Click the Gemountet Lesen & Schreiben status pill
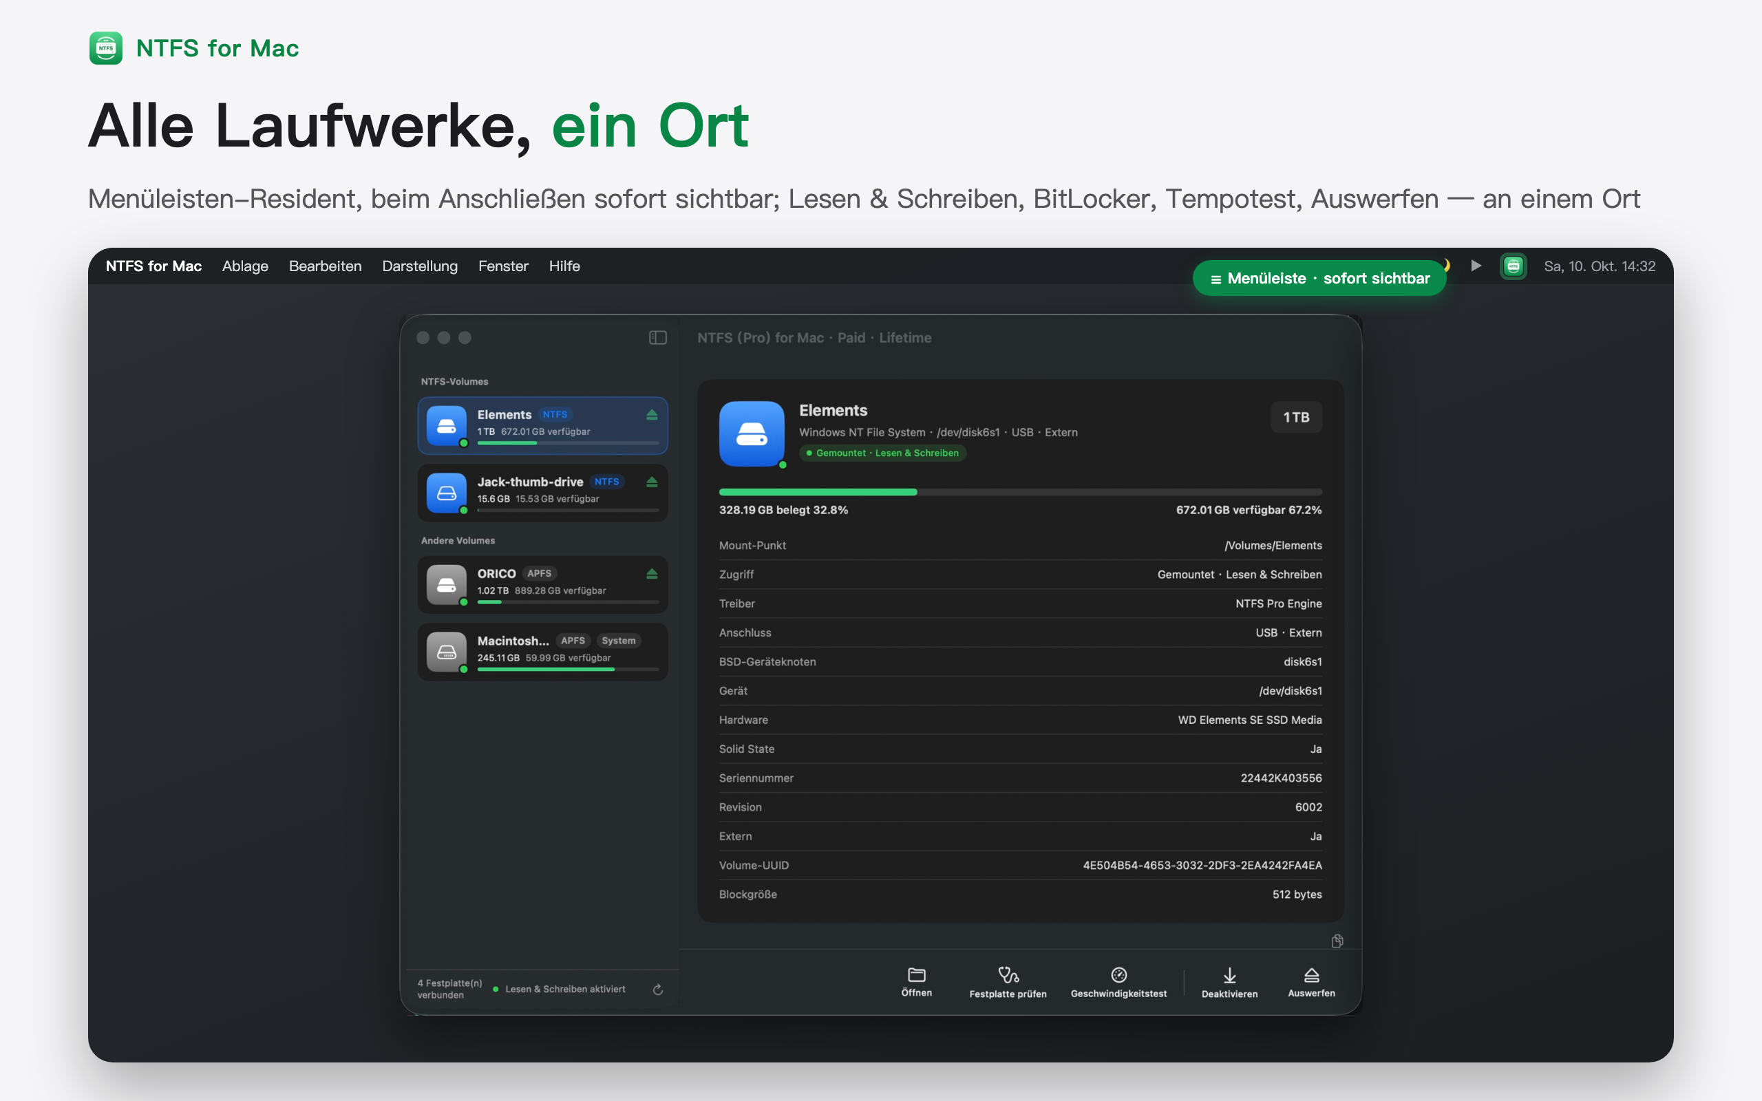 [882, 453]
